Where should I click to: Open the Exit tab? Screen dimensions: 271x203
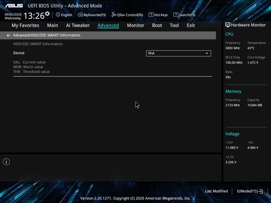pos(191,25)
